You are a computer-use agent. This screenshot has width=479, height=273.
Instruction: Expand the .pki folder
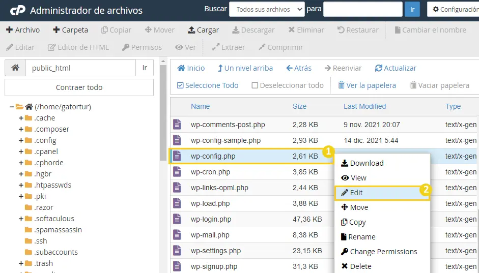[x=21, y=196]
